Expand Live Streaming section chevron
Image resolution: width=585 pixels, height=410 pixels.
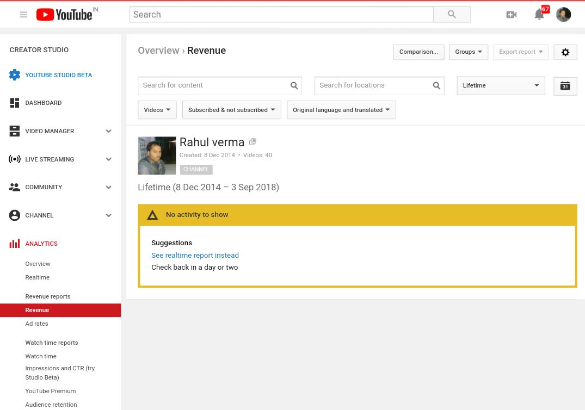109,159
